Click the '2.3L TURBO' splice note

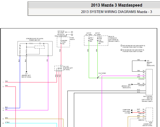coord(102,73)
